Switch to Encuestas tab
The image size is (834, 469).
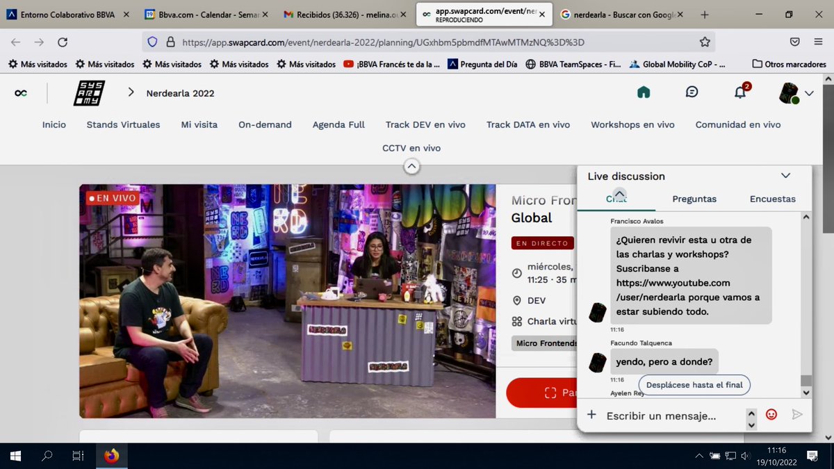(772, 199)
